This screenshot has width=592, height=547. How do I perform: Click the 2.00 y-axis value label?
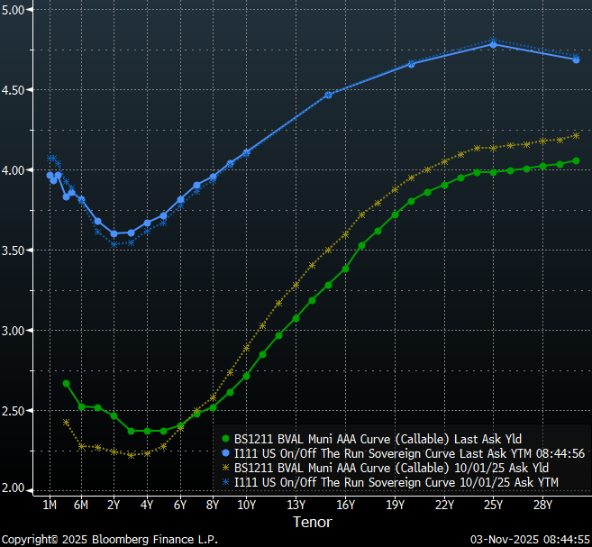point(16,489)
